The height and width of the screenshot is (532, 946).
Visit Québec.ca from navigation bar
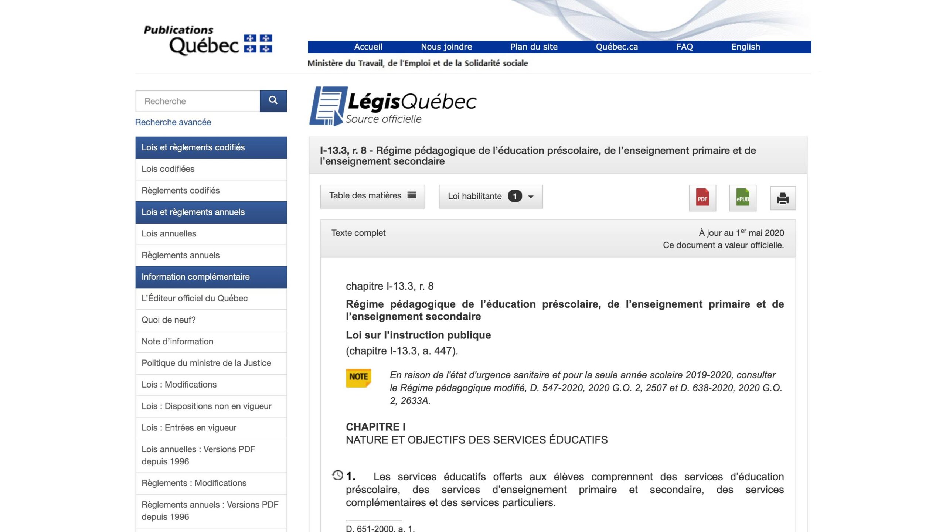click(x=617, y=47)
